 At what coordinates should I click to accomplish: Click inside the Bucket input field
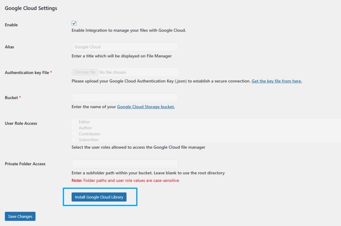click(x=125, y=97)
